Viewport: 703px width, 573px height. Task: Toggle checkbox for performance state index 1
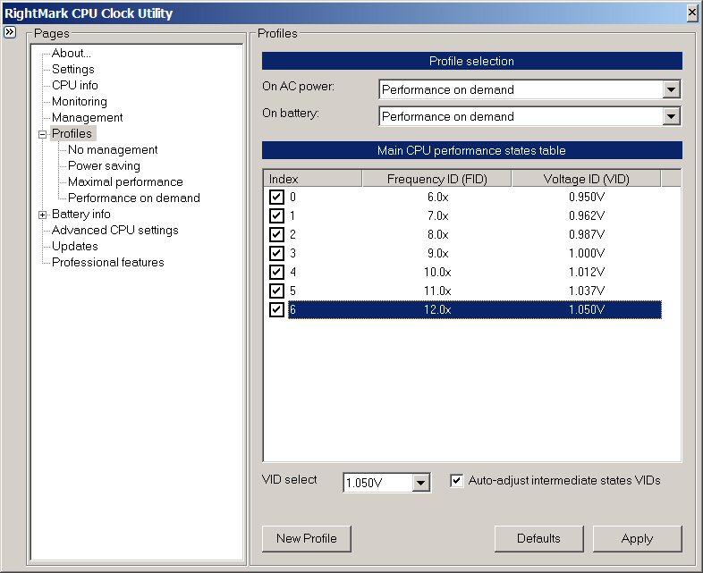pos(276,215)
